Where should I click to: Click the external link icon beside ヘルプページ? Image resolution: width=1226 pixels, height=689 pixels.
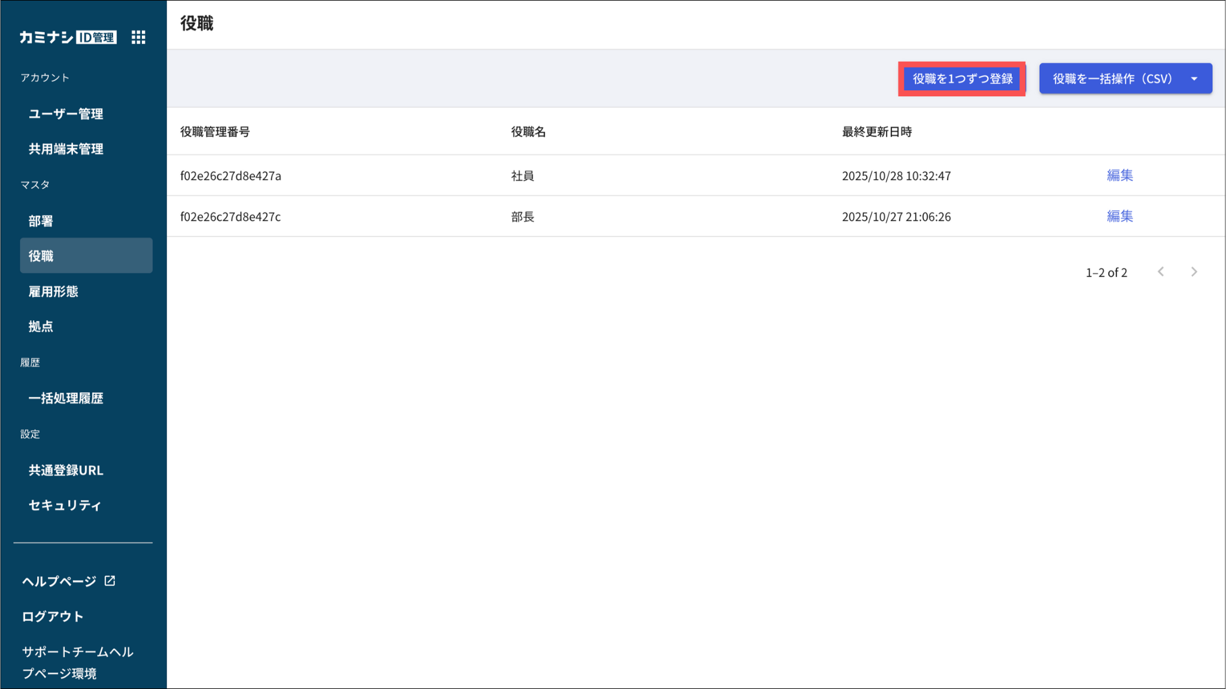pos(110,581)
